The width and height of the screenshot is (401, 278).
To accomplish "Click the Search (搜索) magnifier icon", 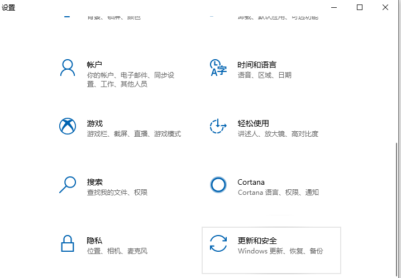I will tap(68, 184).
